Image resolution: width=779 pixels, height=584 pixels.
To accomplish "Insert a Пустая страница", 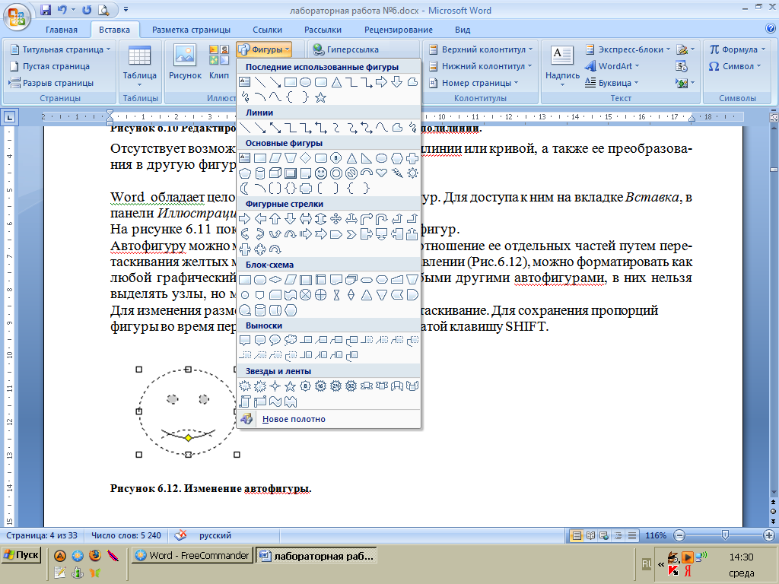I will 49,66.
